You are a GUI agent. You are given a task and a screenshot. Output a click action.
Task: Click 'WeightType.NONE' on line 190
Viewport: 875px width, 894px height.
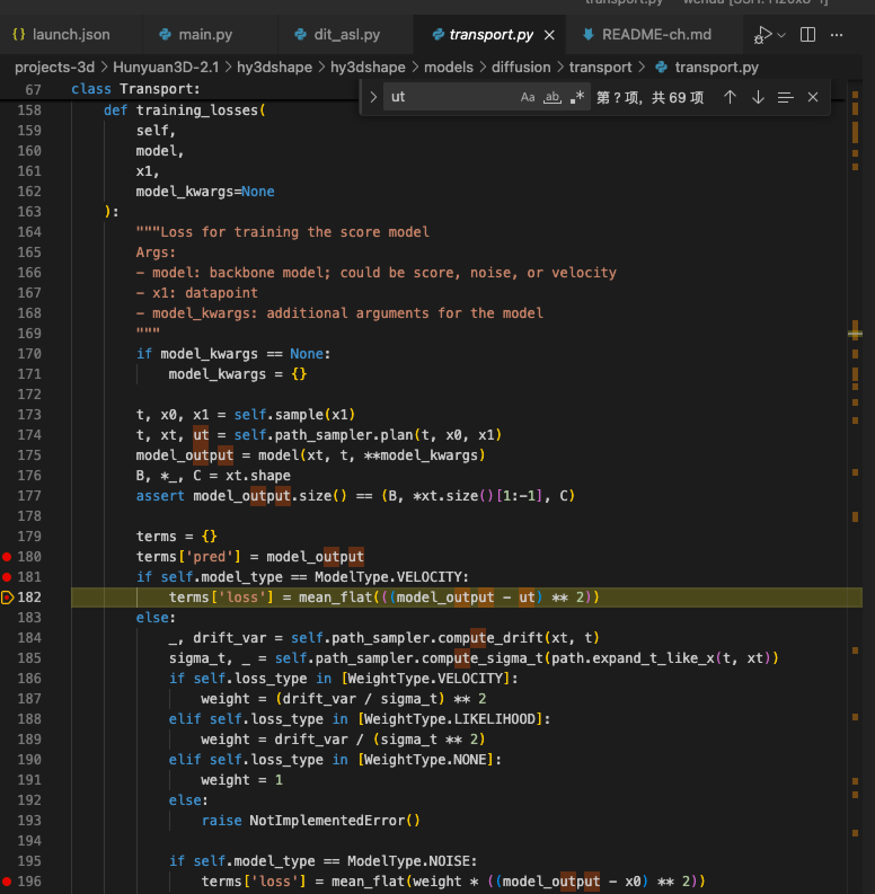[425, 760]
